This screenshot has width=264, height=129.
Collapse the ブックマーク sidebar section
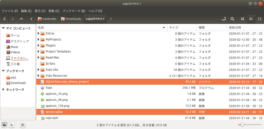3,71
